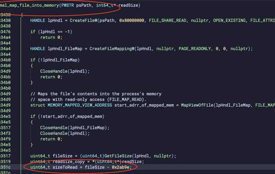The image size is (275, 174).
Task: Click the OPEN_EXISTING constant
Action: point(229,21)
